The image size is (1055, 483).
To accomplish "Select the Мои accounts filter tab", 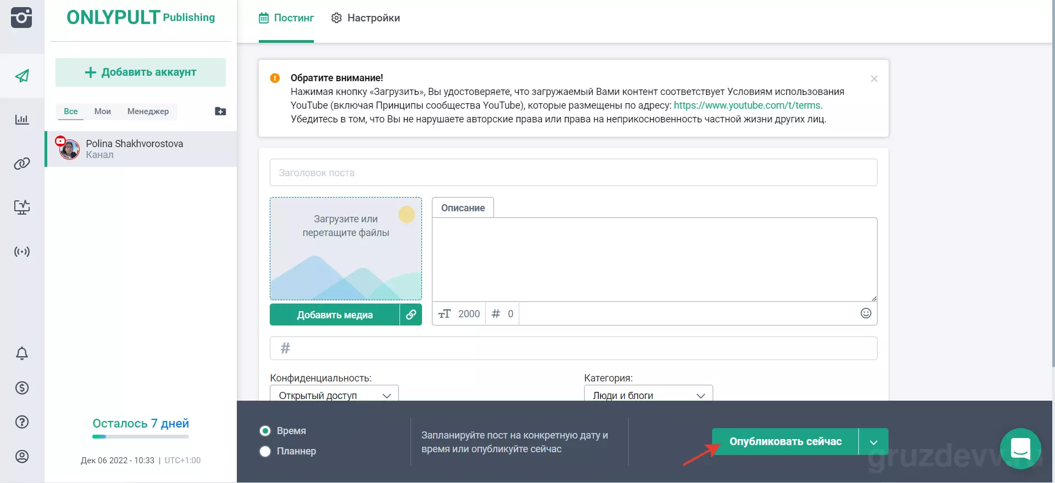I will tap(103, 111).
